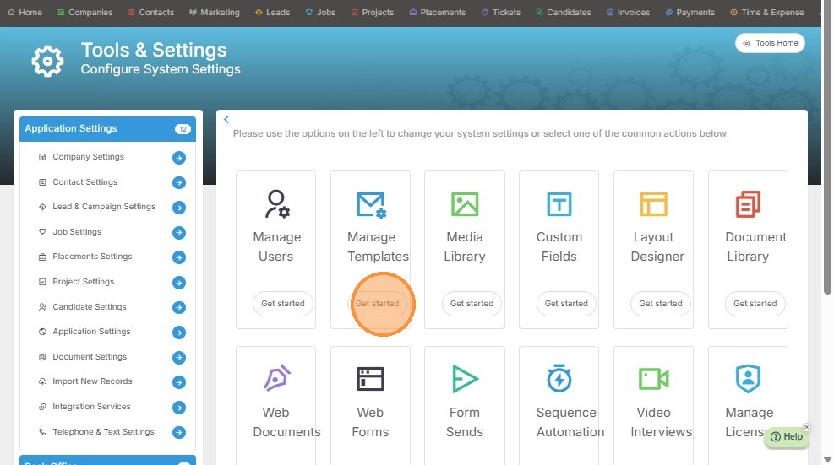
Task: Click the back chevron above instructions
Action: tap(226, 120)
